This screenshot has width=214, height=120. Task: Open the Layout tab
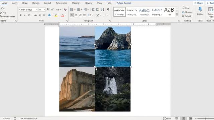47,3
